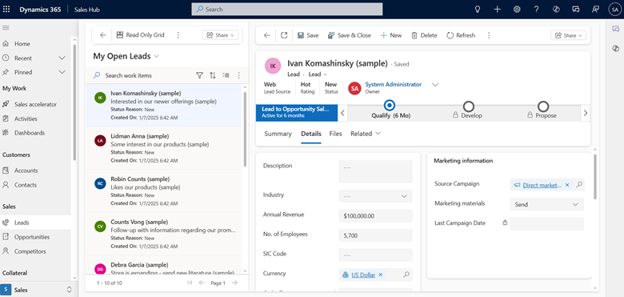Screen dimensions: 624x297
Task: Select the Qualify stage circle
Action: click(390, 106)
